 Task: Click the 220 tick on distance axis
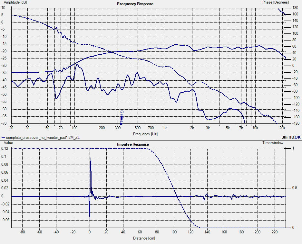pos(275,232)
